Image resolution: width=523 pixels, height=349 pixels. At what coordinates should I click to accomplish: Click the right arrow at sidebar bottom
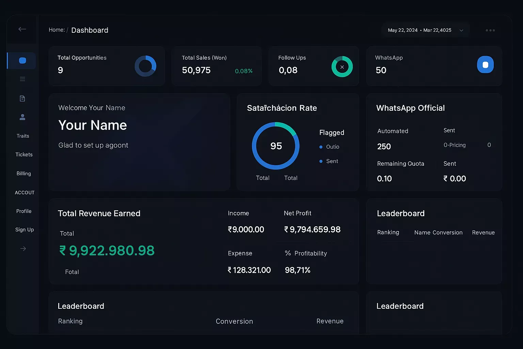click(x=23, y=248)
